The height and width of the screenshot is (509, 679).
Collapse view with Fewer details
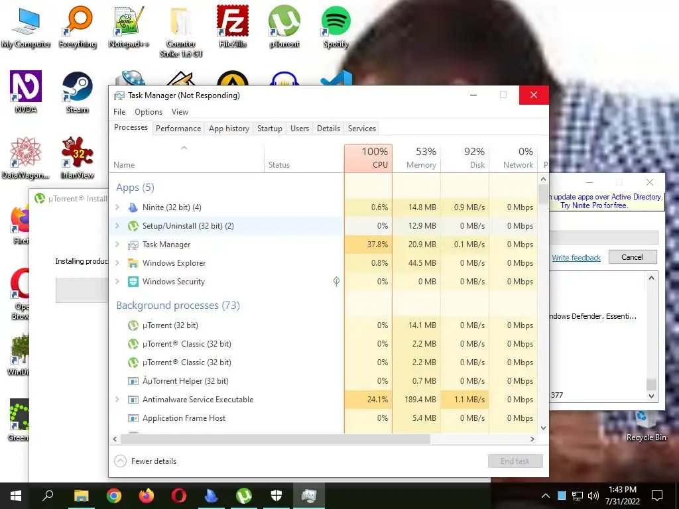(x=145, y=461)
